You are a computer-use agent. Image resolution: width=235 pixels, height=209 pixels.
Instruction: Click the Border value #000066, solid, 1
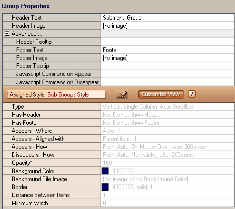pyautogui.click(x=132, y=187)
